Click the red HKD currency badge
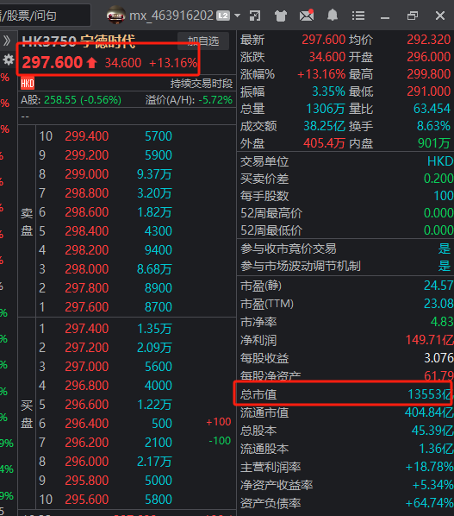Image resolution: width=454 pixels, height=516 pixels. [x=28, y=84]
